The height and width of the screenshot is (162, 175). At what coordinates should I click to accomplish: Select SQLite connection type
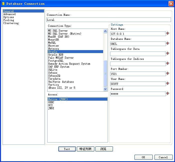[75, 70]
